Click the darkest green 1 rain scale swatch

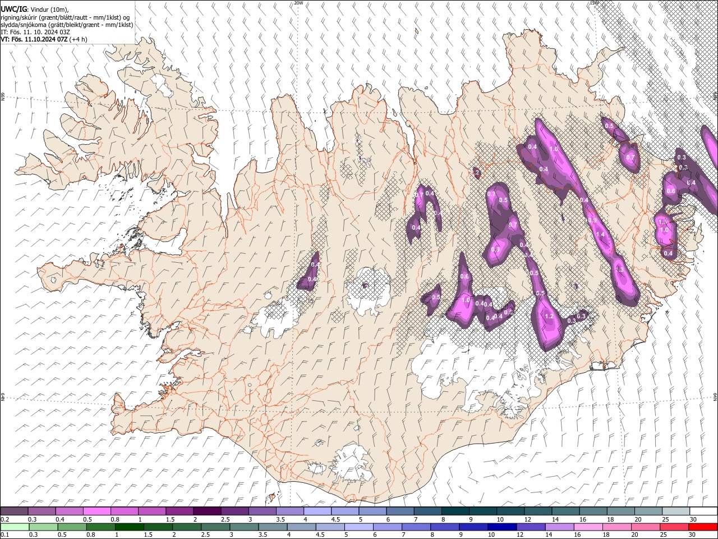click(x=129, y=527)
